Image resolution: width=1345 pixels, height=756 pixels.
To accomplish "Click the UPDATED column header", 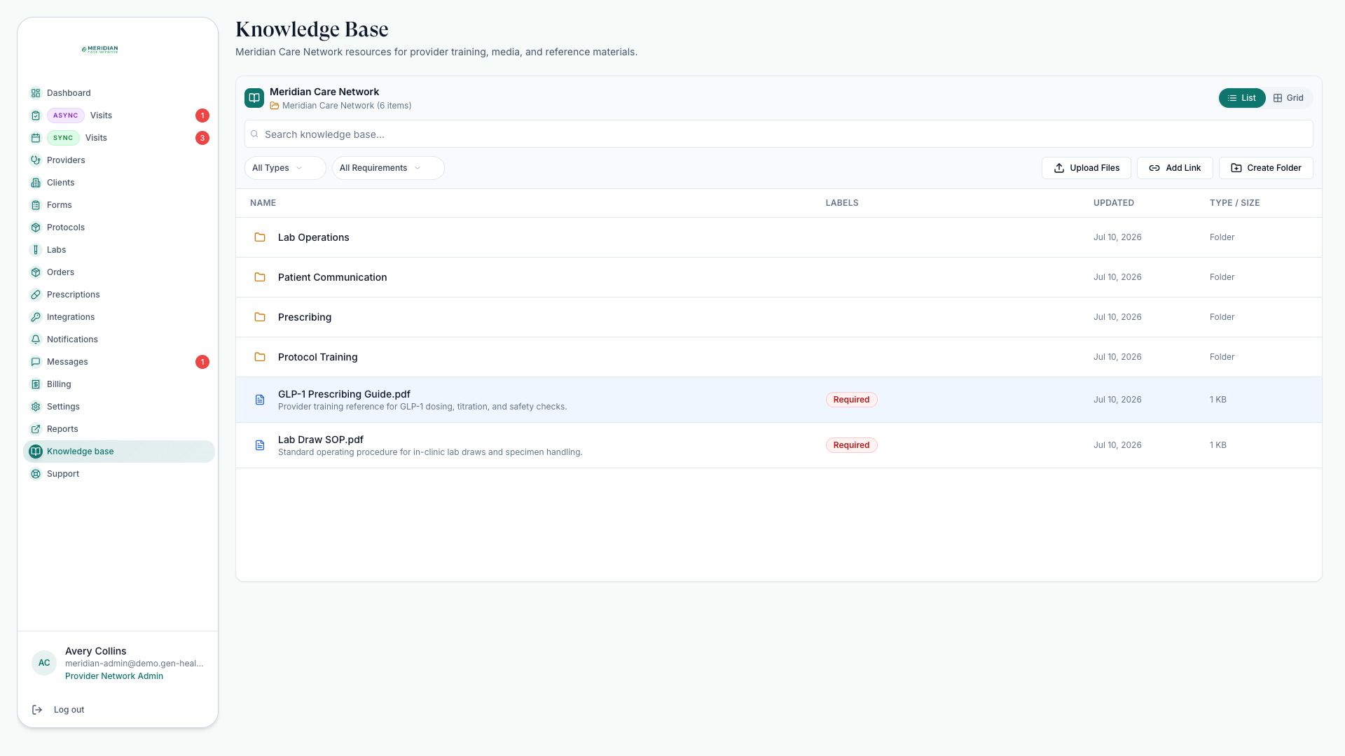I will coord(1113,203).
